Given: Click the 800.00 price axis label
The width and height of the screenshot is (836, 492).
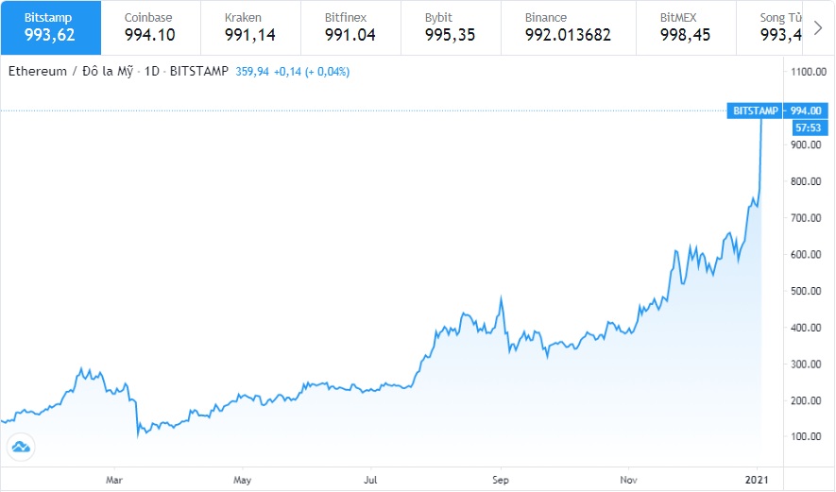Looking at the screenshot, I should click(806, 181).
